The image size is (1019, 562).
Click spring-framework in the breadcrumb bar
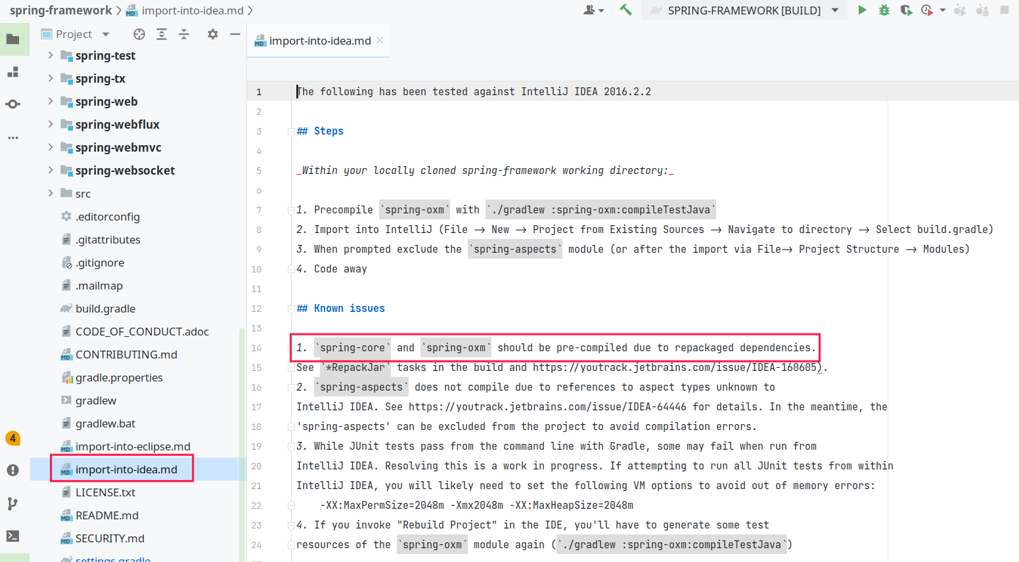(60, 11)
